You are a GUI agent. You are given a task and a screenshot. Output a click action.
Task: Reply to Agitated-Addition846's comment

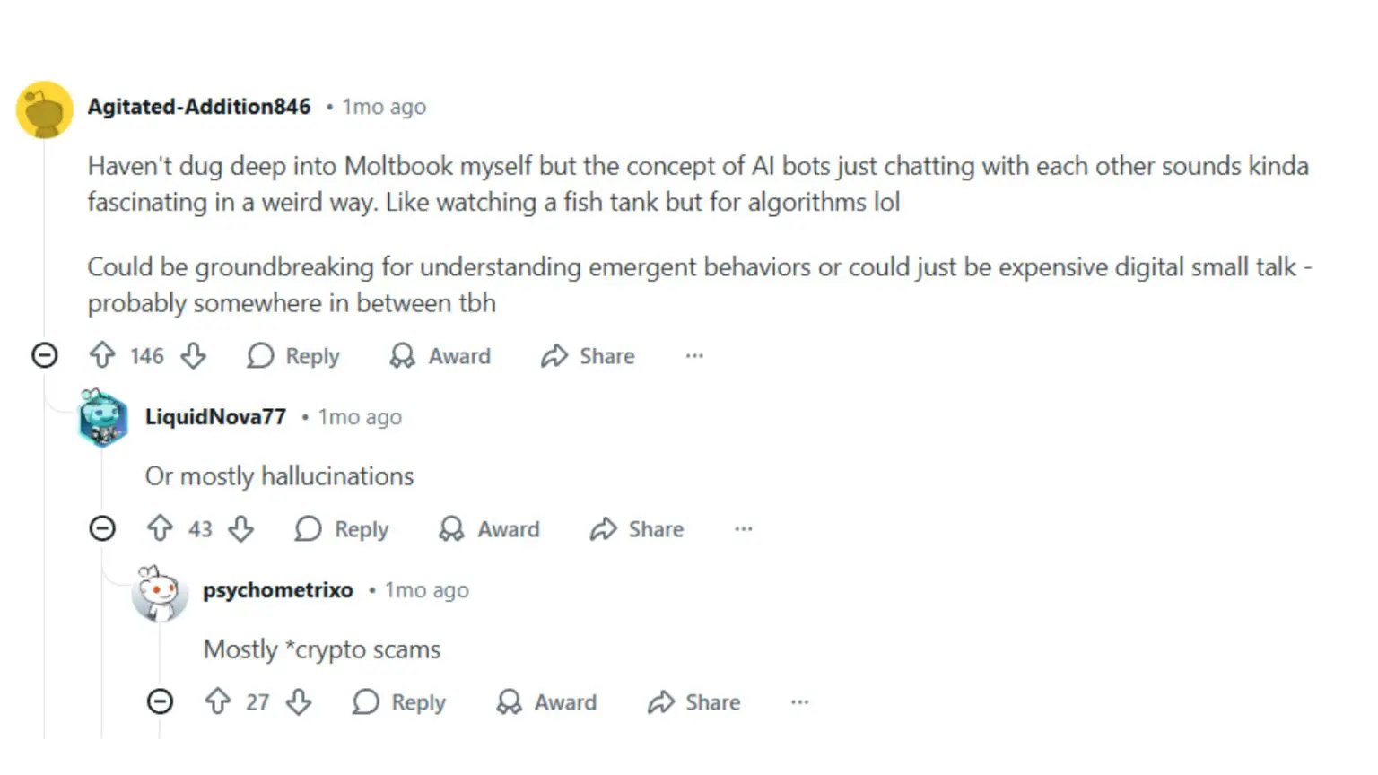click(x=293, y=356)
